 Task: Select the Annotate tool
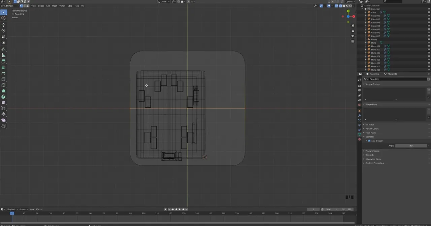pyautogui.click(x=3, y=49)
